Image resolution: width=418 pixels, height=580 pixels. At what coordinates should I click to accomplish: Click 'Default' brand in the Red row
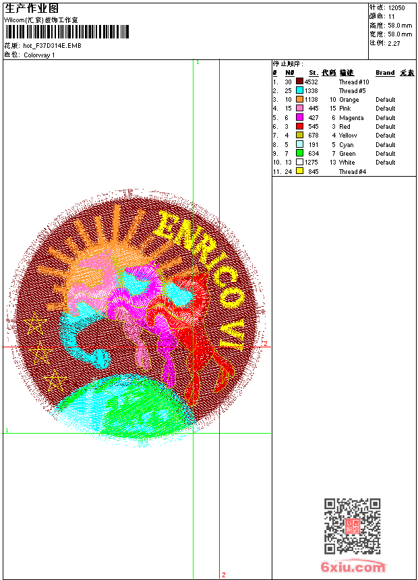tap(385, 127)
